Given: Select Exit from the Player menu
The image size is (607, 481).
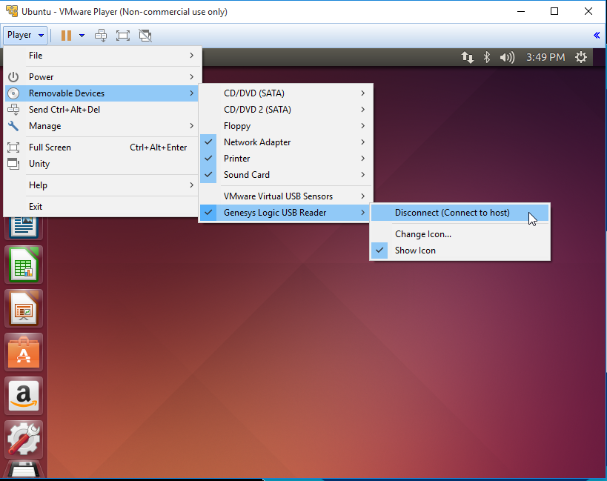Looking at the screenshot, I should pyautogui.click(x=36, y=207).
